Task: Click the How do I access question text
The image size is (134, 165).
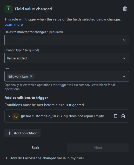Action: (x=47, y=158)
